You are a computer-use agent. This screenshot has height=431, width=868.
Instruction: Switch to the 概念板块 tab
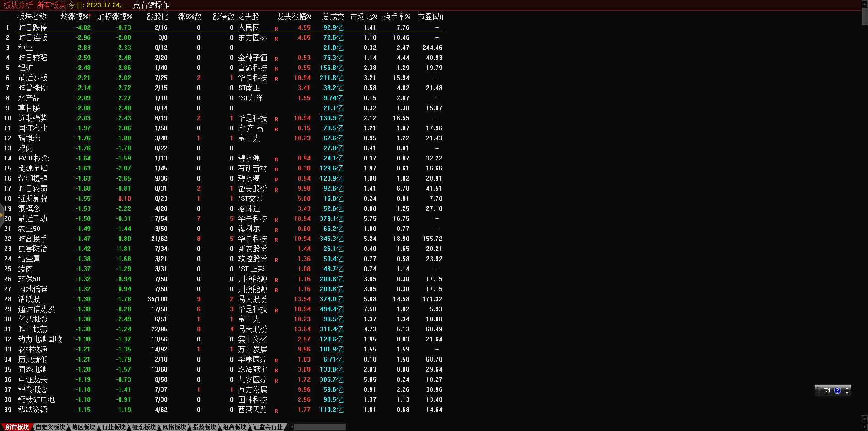pyautogui.click(x=144, y=427)
